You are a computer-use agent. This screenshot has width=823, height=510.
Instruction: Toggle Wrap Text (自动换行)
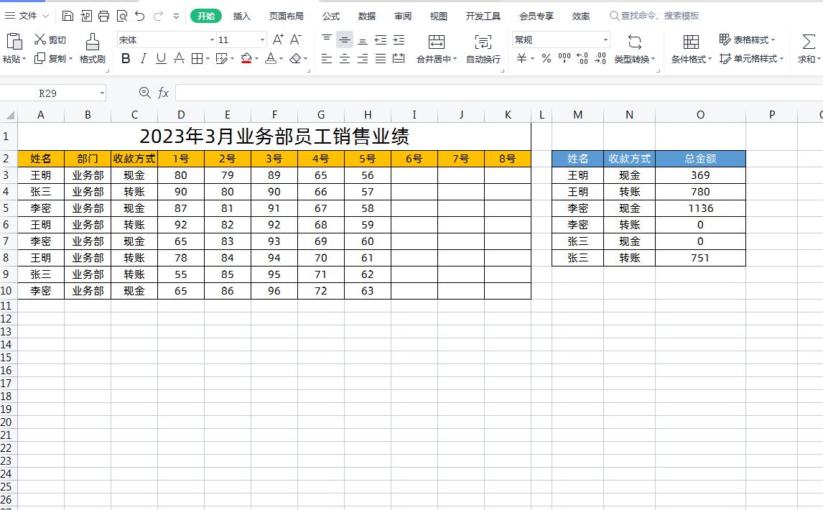click(483, 48)
